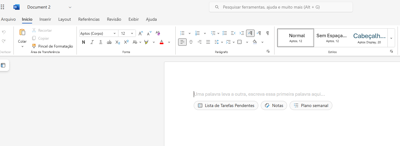Switch to the Inserir tab

(x=45, y=19)
